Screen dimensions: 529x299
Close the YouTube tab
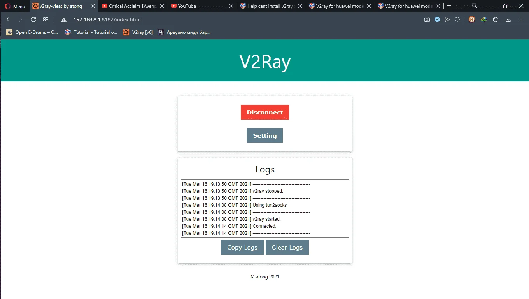coord(231,6)
